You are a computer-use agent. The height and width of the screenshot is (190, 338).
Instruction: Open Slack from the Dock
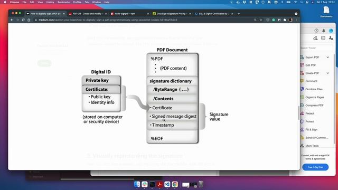[144, 184]
